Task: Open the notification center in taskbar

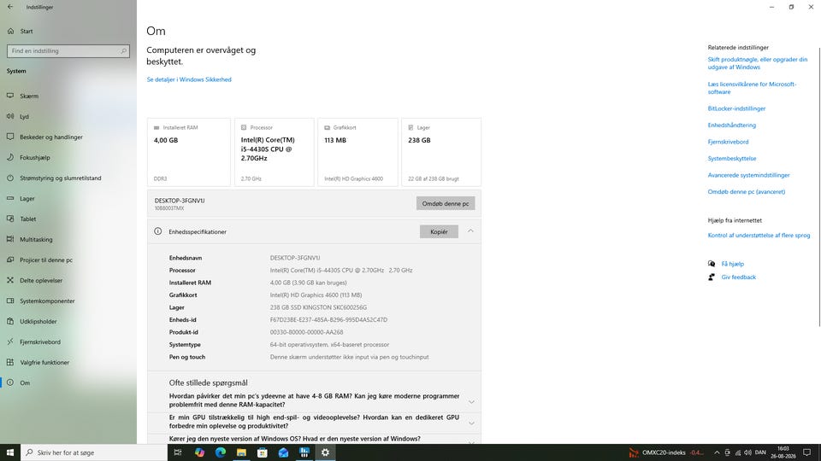Action: [x=807, y=452]
